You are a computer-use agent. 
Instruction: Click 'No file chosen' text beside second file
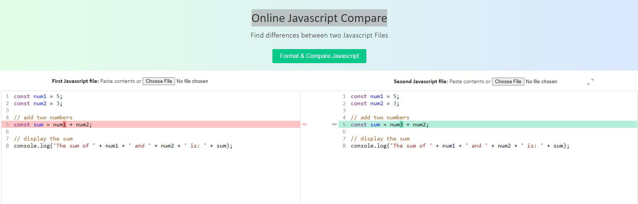(x=541, y=81)
